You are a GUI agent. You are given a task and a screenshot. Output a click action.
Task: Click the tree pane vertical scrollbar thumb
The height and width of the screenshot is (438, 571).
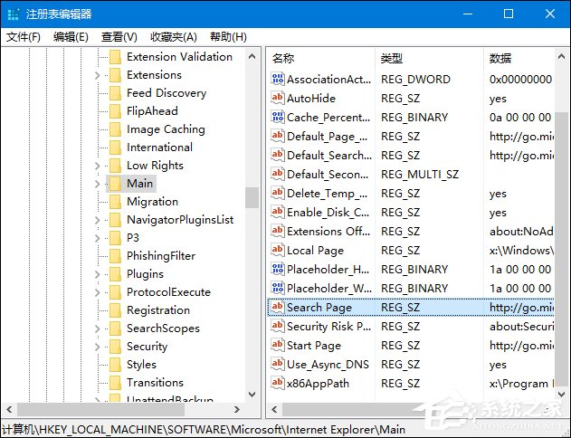tap(252, 197)
